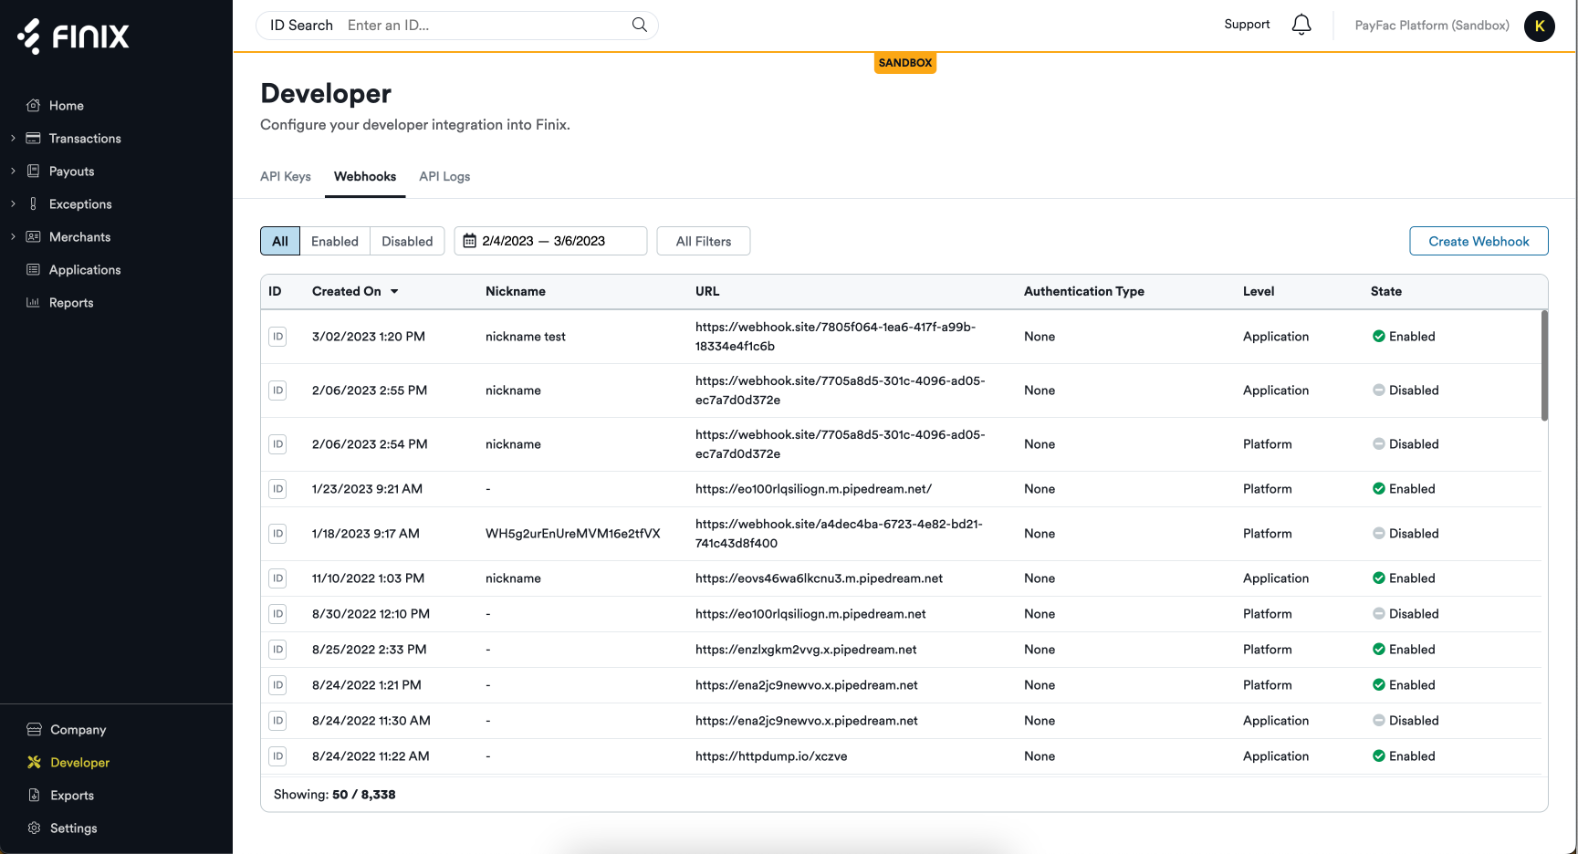Copy ID of 8/24/2022 1:21 PM webhook
Screen dimensions: 1578x854
click(277, 685)
